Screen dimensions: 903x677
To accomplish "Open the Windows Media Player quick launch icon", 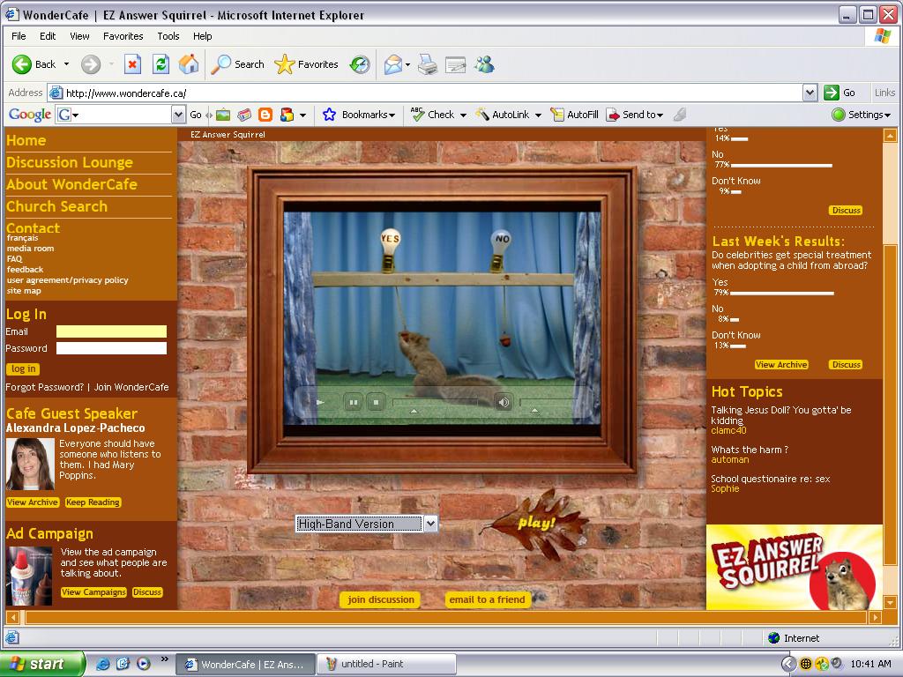I will tap(144, 664).
